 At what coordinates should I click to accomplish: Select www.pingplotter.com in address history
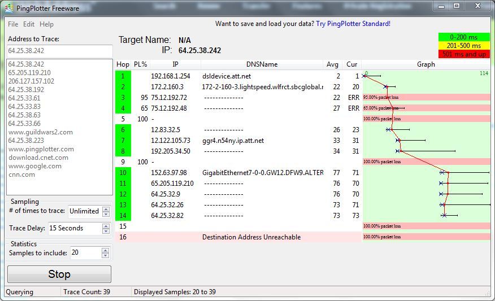point(41,149)
